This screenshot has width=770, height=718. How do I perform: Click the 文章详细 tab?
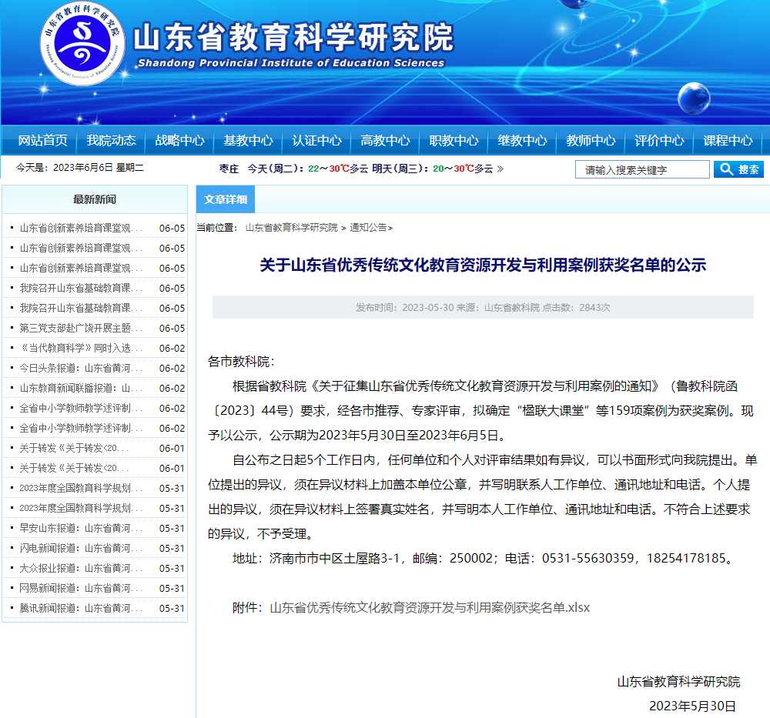pyautogui.click(x=226, y=199)
